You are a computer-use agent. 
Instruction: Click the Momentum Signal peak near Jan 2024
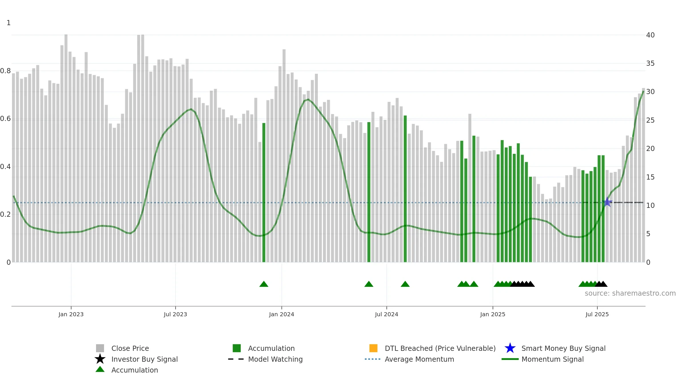coord(308,100)
